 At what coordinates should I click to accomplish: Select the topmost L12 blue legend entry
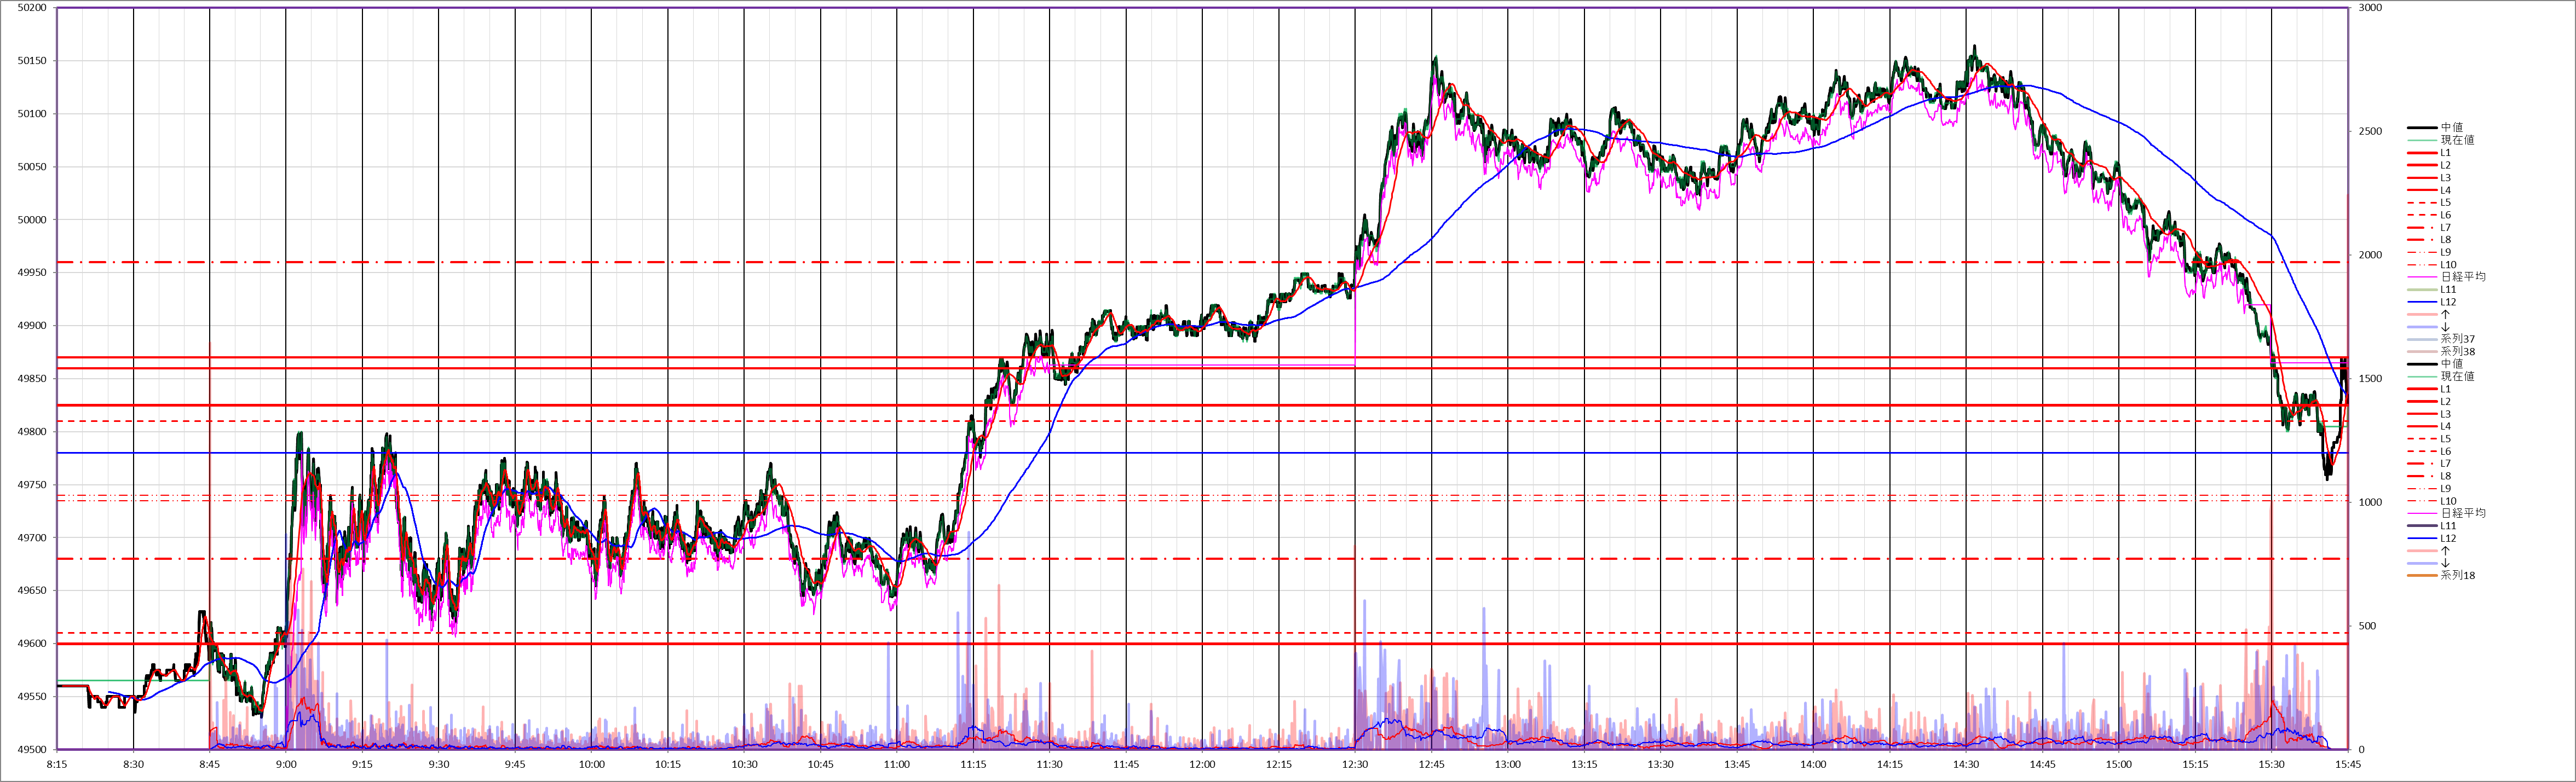(x=2448, y=302)
